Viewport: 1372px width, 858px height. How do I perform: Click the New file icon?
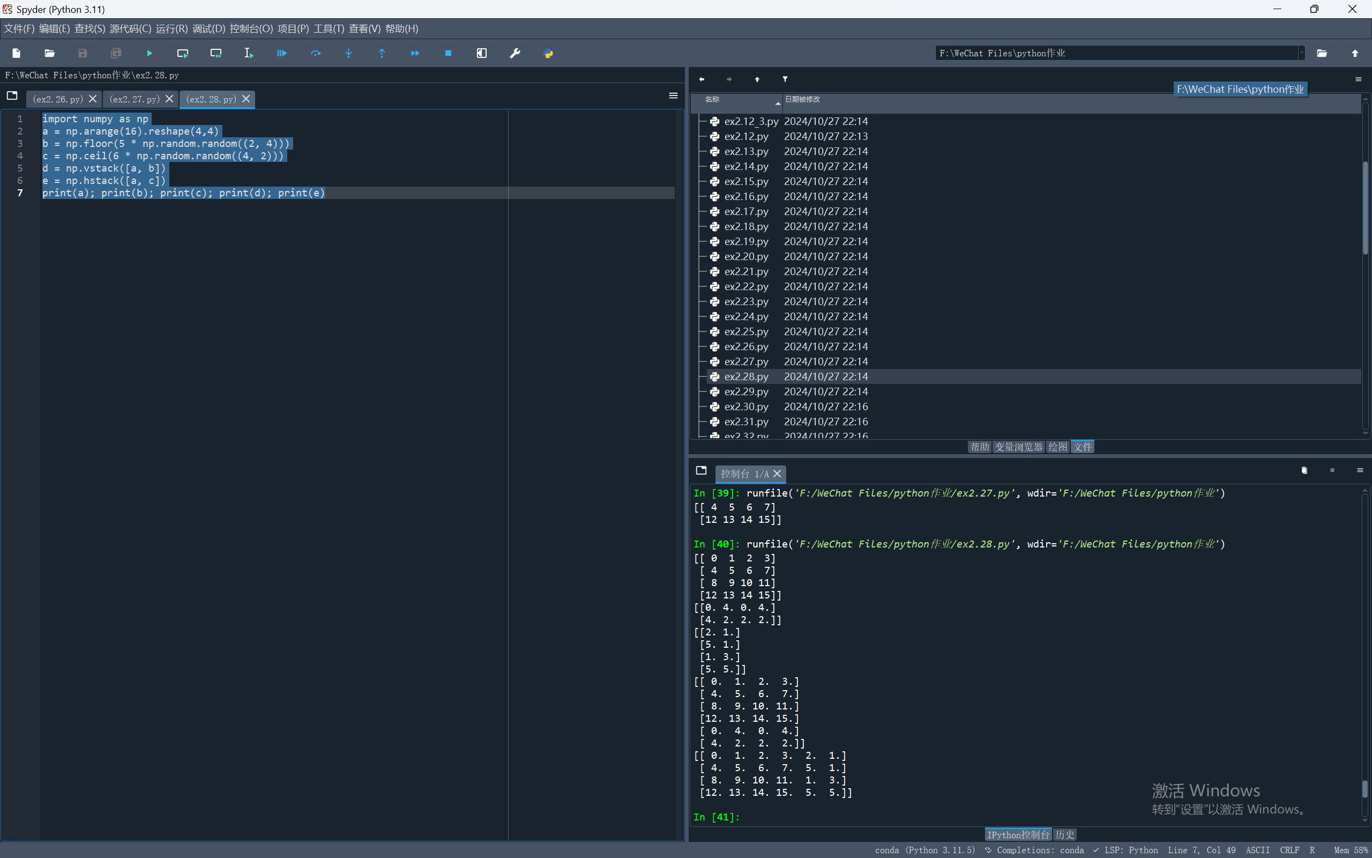tap(16, 53)
